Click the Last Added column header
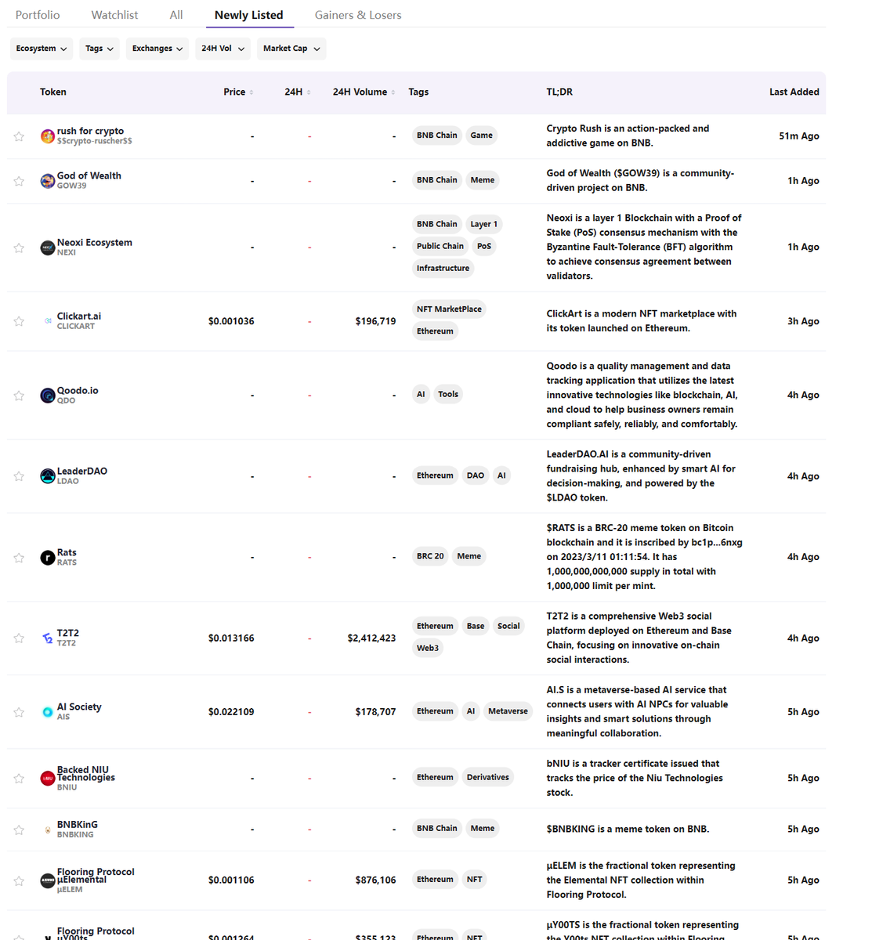 tap(794, 92)
